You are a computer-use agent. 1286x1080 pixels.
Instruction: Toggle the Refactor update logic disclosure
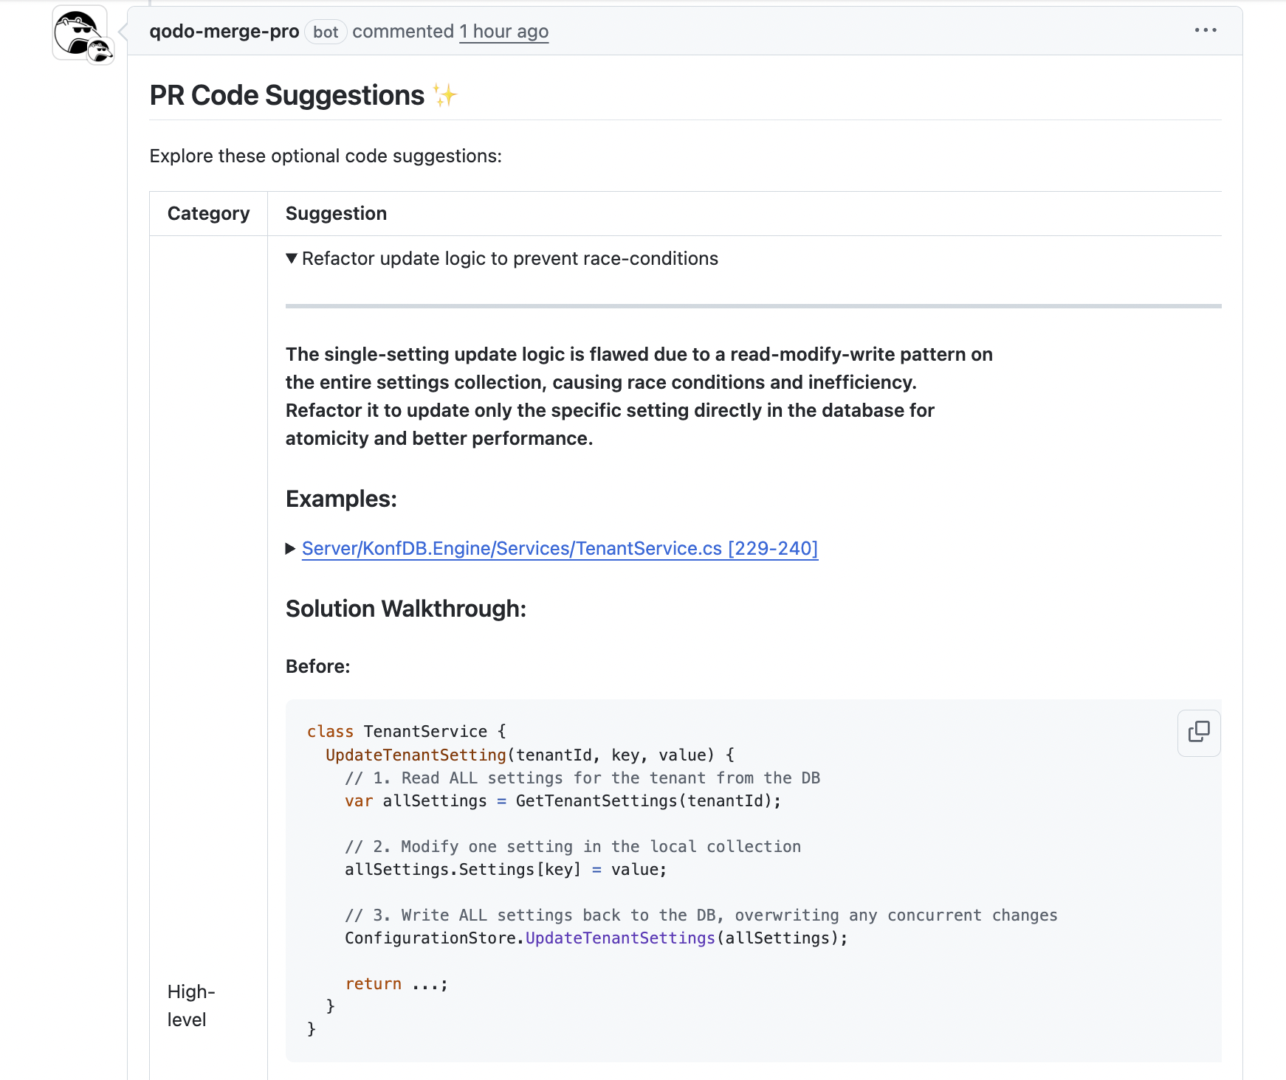(509, 259)
